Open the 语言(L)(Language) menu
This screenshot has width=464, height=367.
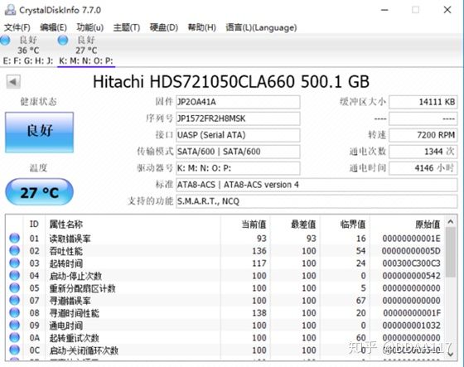261,27
